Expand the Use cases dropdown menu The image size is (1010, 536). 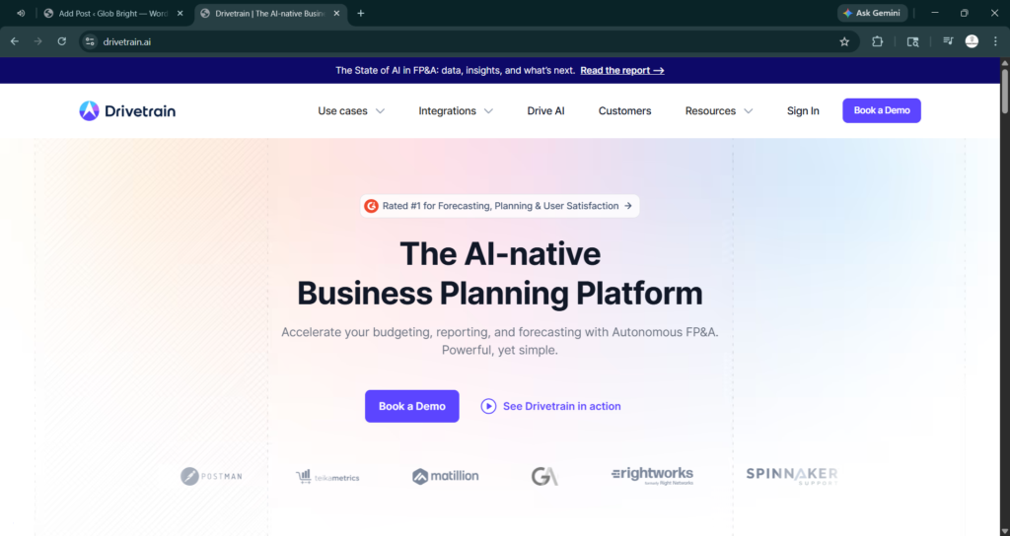tap(351, 111)
